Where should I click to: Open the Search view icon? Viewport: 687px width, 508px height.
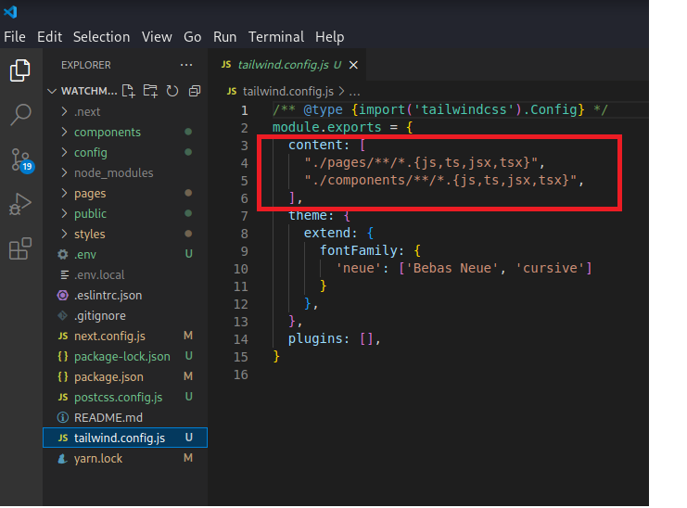[x=20, y=115]
